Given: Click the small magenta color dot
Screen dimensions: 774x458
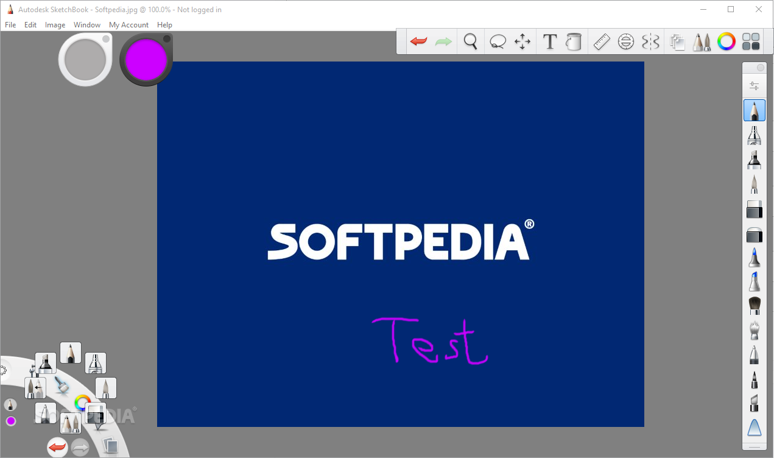Looking at the screenshot, I should (x=10, y=421).
